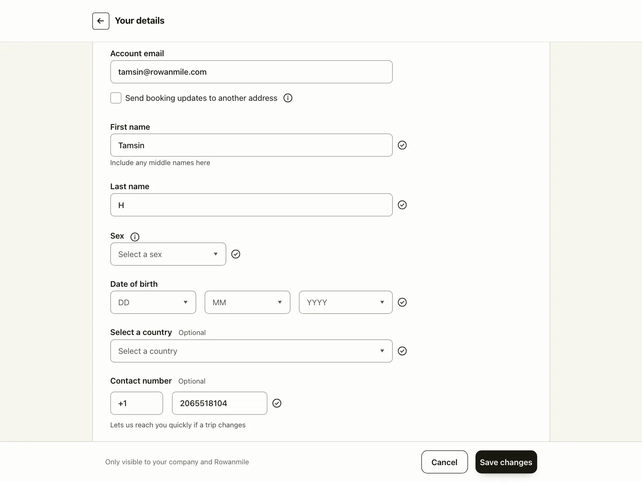This screenshot has width=642, height=482.
Task: Click the checkmark icon next to Sex dropdown
Action: [x=236, y=254]
